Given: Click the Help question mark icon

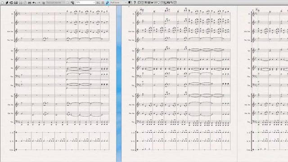Looking at the screenshot, I should pyautogui.click(x=135, y=3).
